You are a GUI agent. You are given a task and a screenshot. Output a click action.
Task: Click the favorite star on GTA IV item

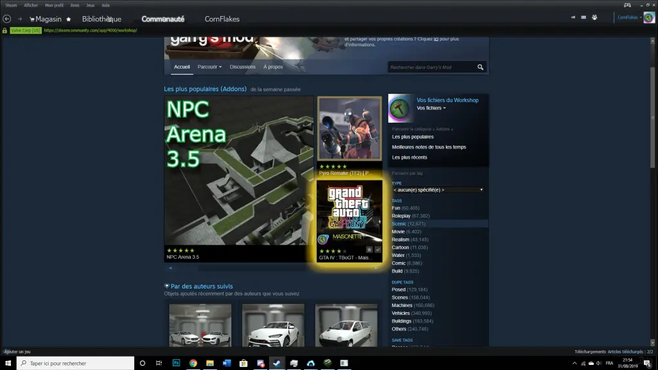click(x=369, y=250)
